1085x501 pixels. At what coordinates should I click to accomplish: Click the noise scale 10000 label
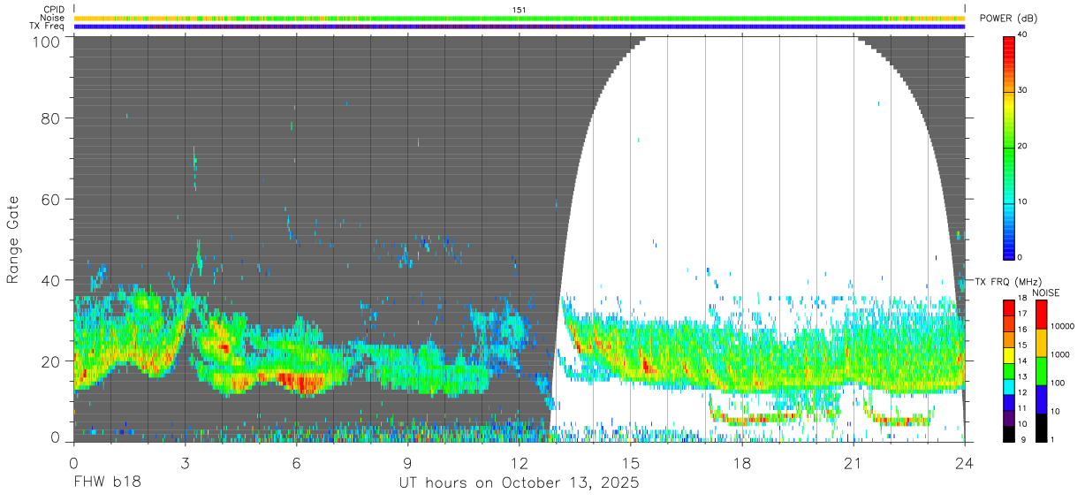coord(1062,327)
